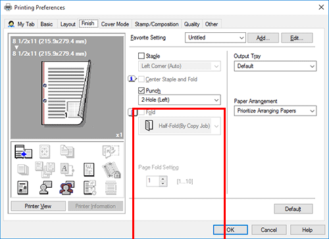
Task: Click the greyed striped frame icon
Action: tap(111, 188)
